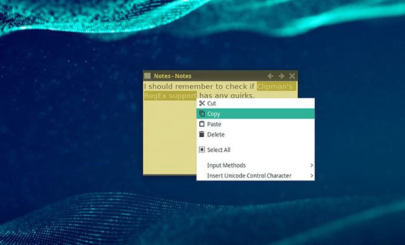405x245 pixels.
Task: Open the Notes window menu icon
Action: pos(147,76)
